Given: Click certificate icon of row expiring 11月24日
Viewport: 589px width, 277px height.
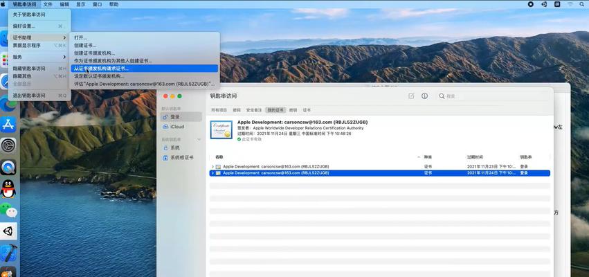Looking at the screenshot, I should [218, 173].
